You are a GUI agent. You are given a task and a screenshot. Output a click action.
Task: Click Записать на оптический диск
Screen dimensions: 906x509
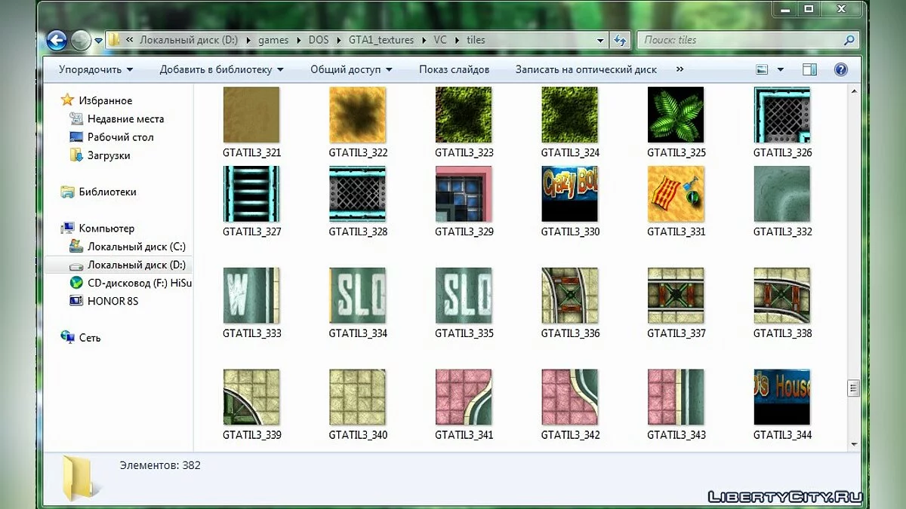(586, 69)
